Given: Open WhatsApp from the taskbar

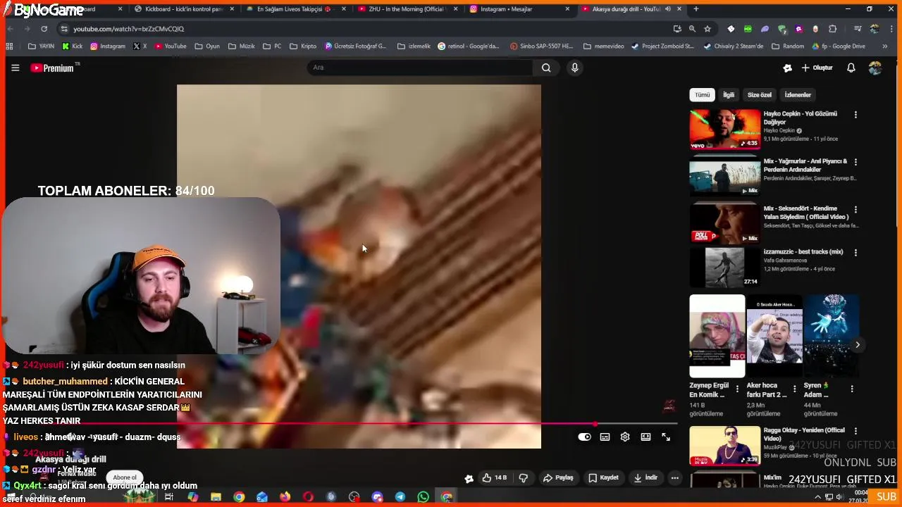Looking at the screenshot, I should (x=423, y=497).
